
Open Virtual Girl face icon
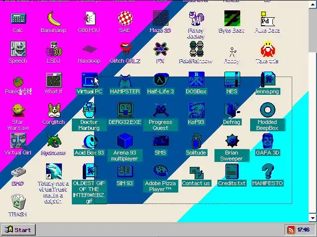pyautogui.click(x=18, y=141)
